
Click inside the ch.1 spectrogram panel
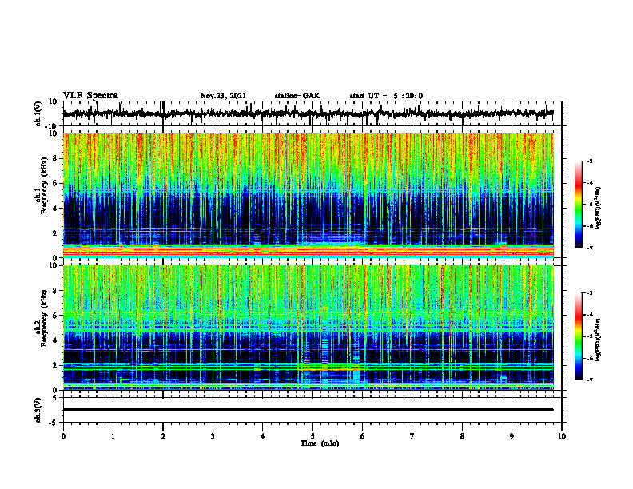point(309,195)
